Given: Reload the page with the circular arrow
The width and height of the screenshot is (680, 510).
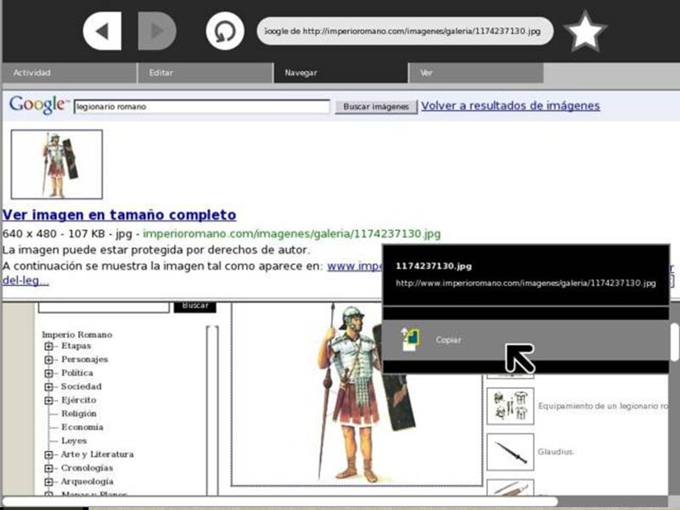Looking at the screenshot, I should coord(225,31).
